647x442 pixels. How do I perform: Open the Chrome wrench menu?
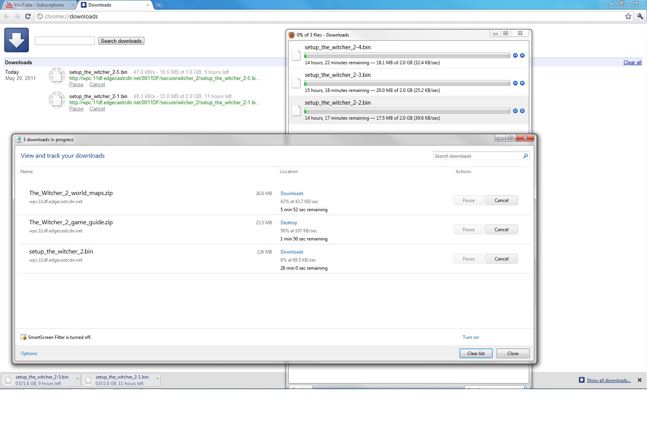pos(640,16)
